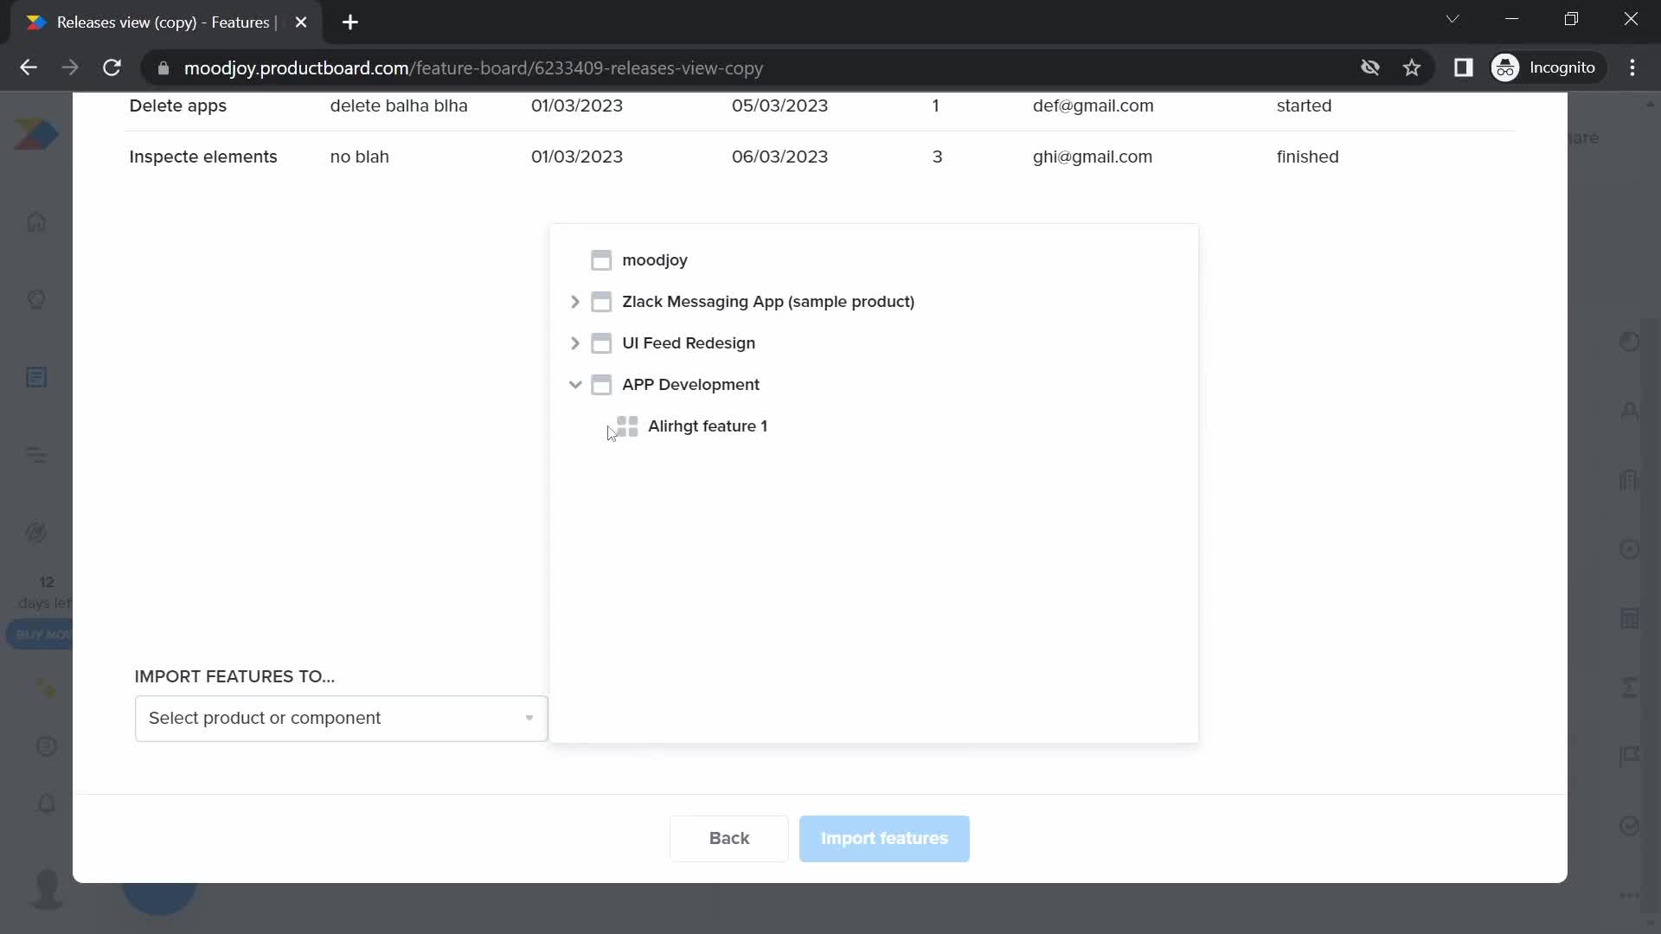
Task: Click the moodjoy product icon
Action: click(601, 260)
